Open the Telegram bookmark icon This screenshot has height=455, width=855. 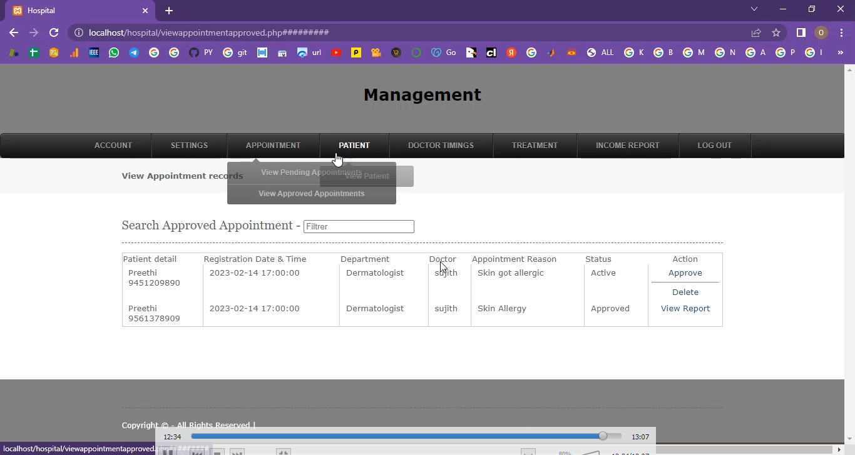coord(134,53)
